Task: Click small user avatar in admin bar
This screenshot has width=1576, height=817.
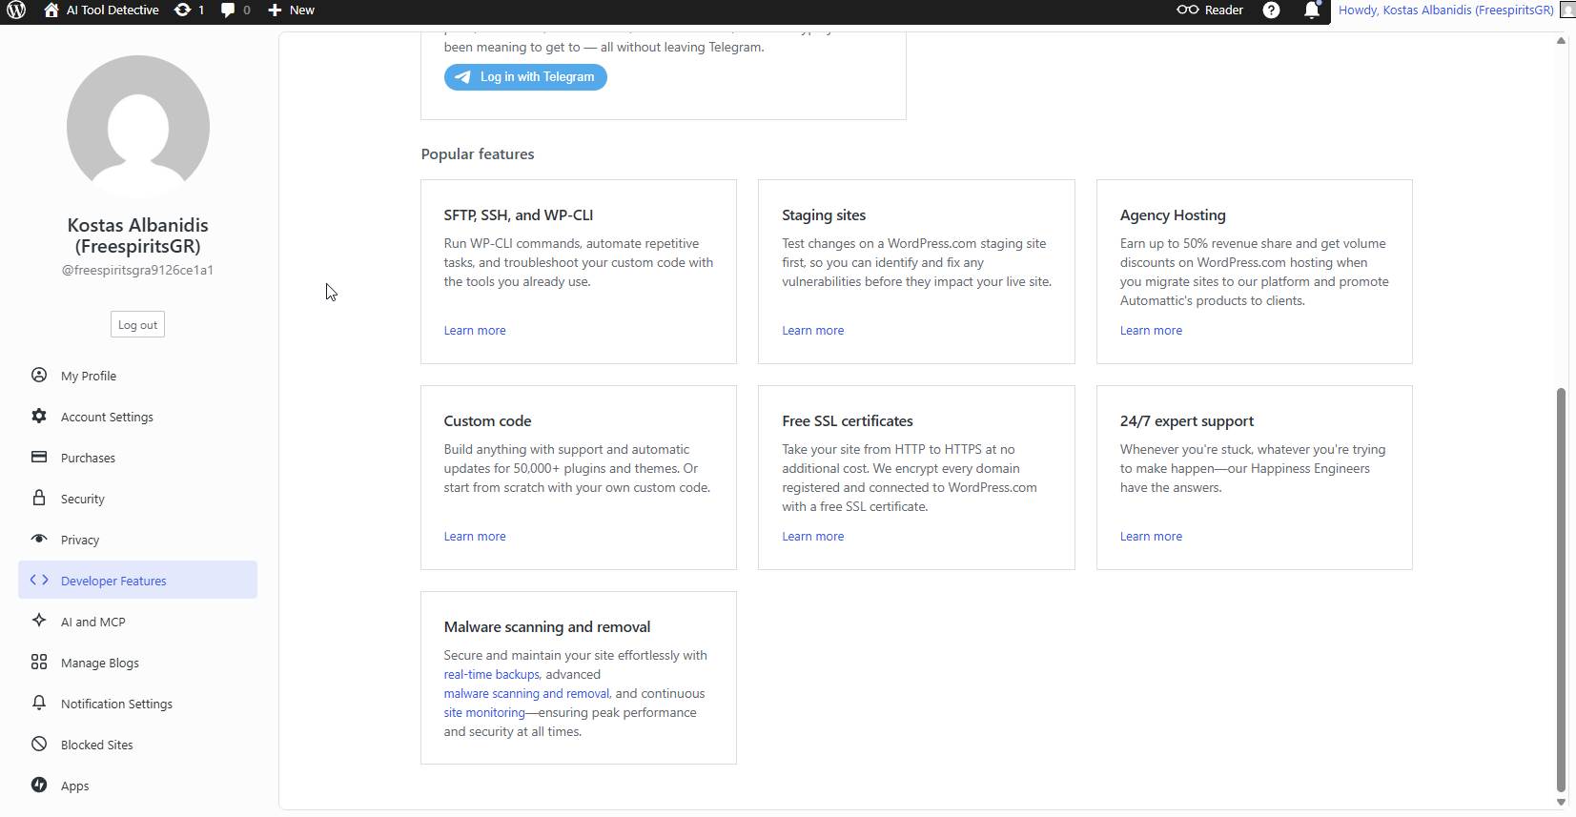Action: tap(1567, 10)
